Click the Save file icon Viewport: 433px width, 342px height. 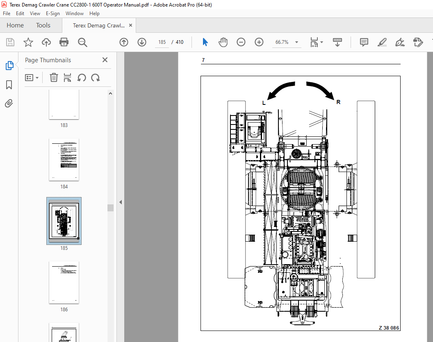pos(10,42)
